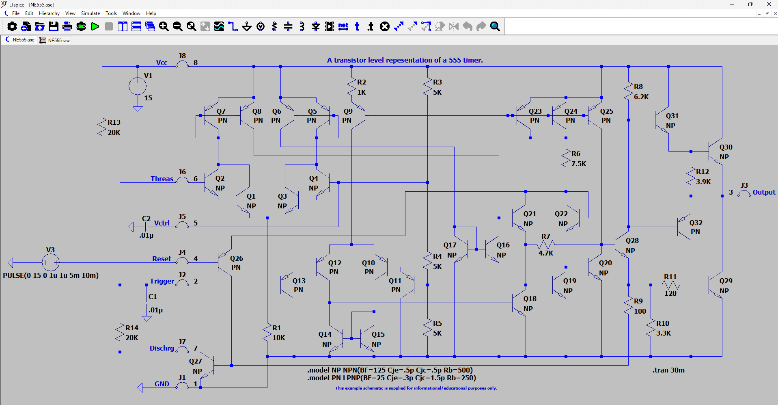Run the simulation with green play icon
This screenshot has height=405, width=778.
95,27
